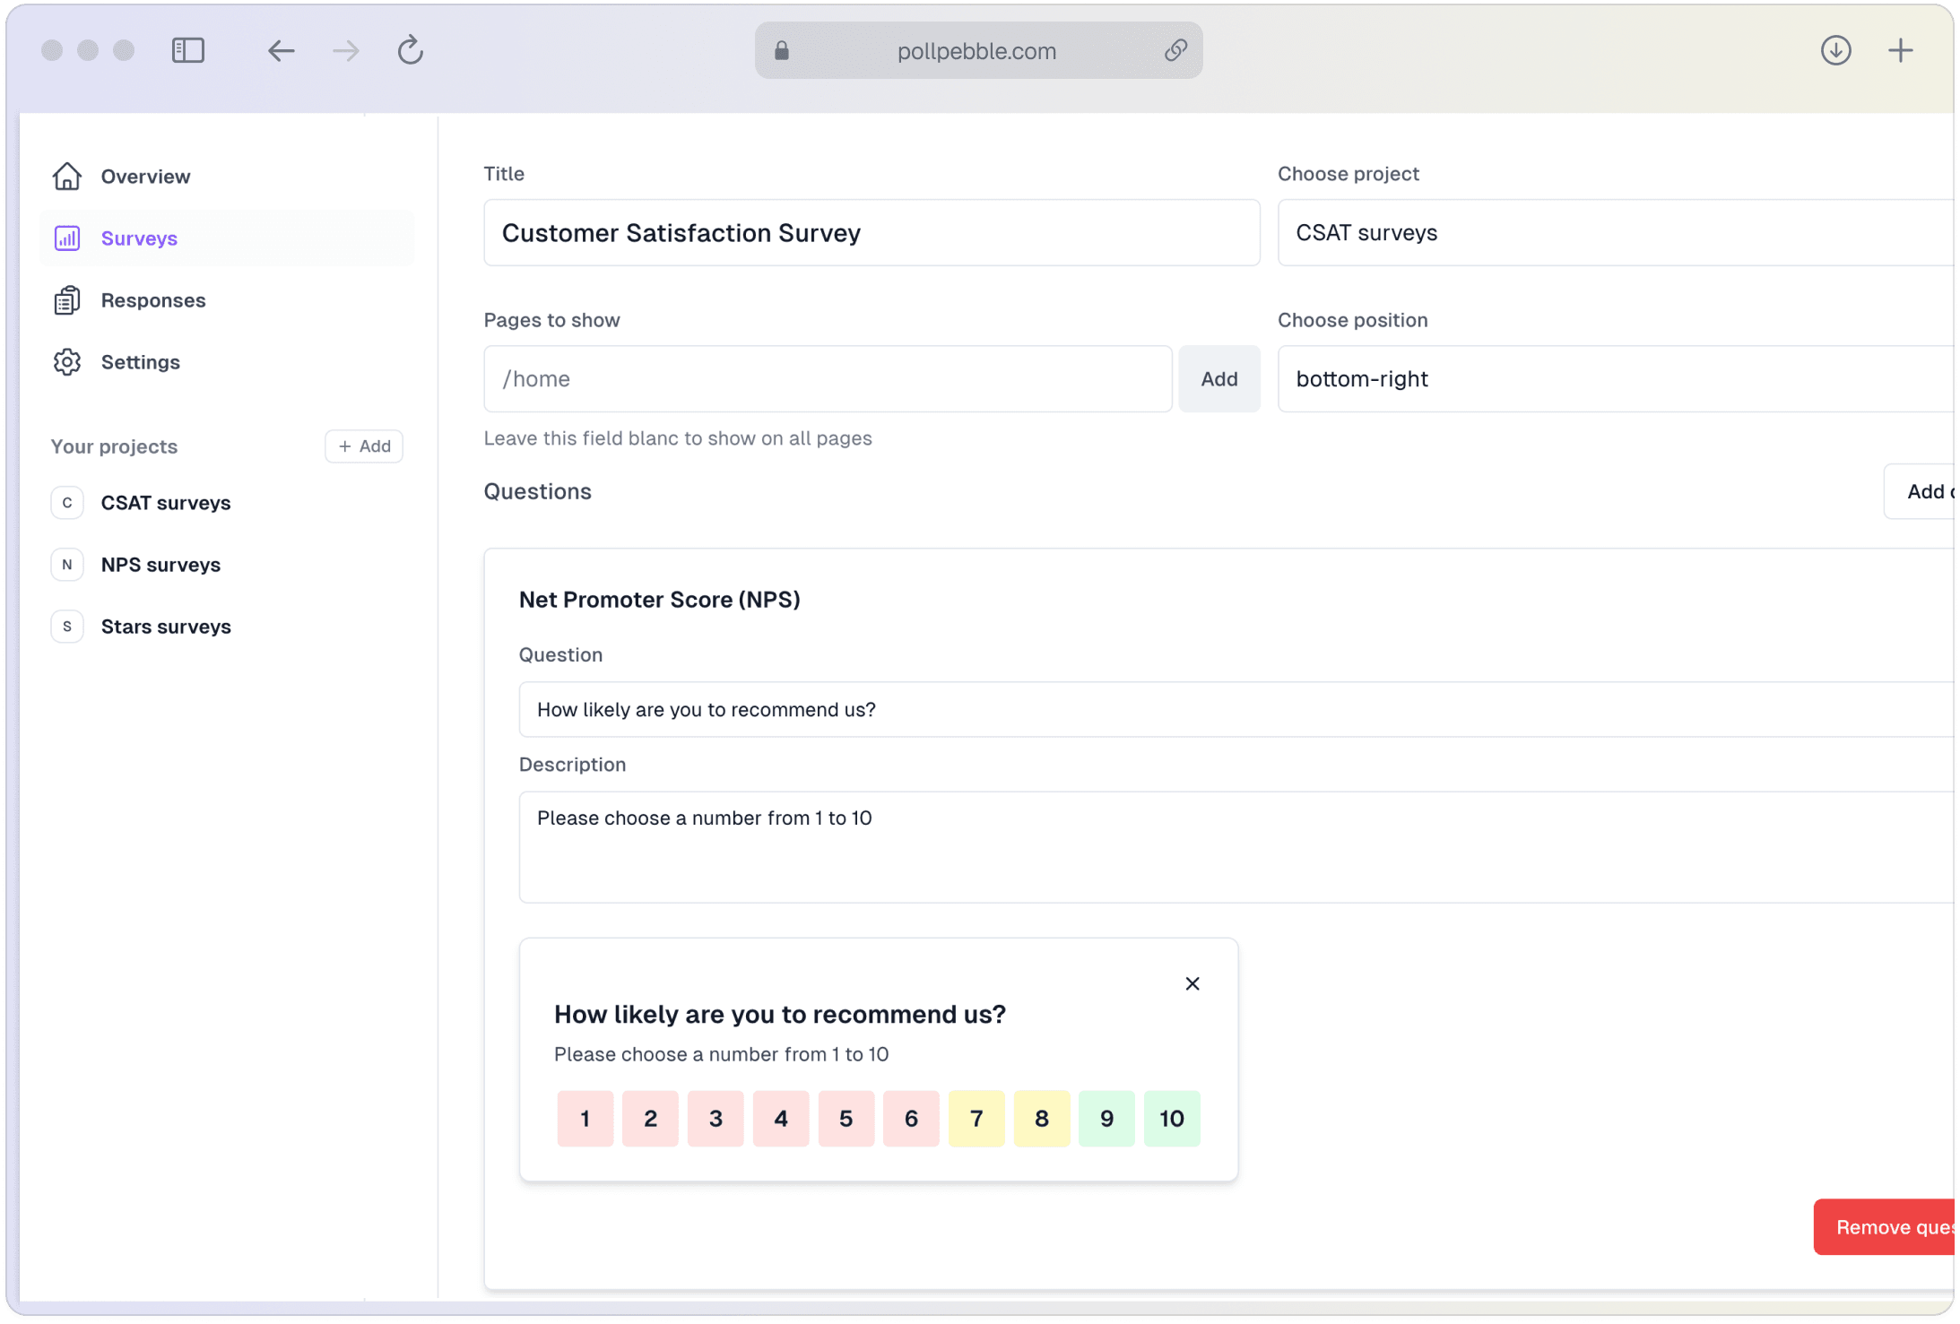The image size is (1960, 1324).
Task: Click the browser back arrow
Action: 281,50
